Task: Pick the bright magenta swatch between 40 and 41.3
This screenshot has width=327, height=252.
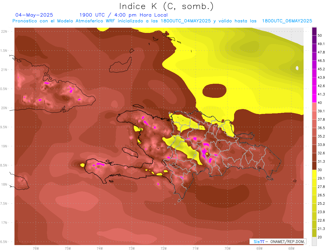Action: (314, 98)
